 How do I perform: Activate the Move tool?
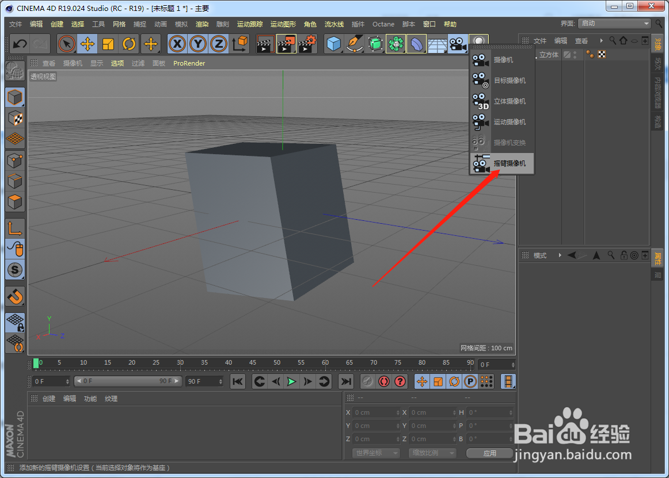click(x=88, y=44)
